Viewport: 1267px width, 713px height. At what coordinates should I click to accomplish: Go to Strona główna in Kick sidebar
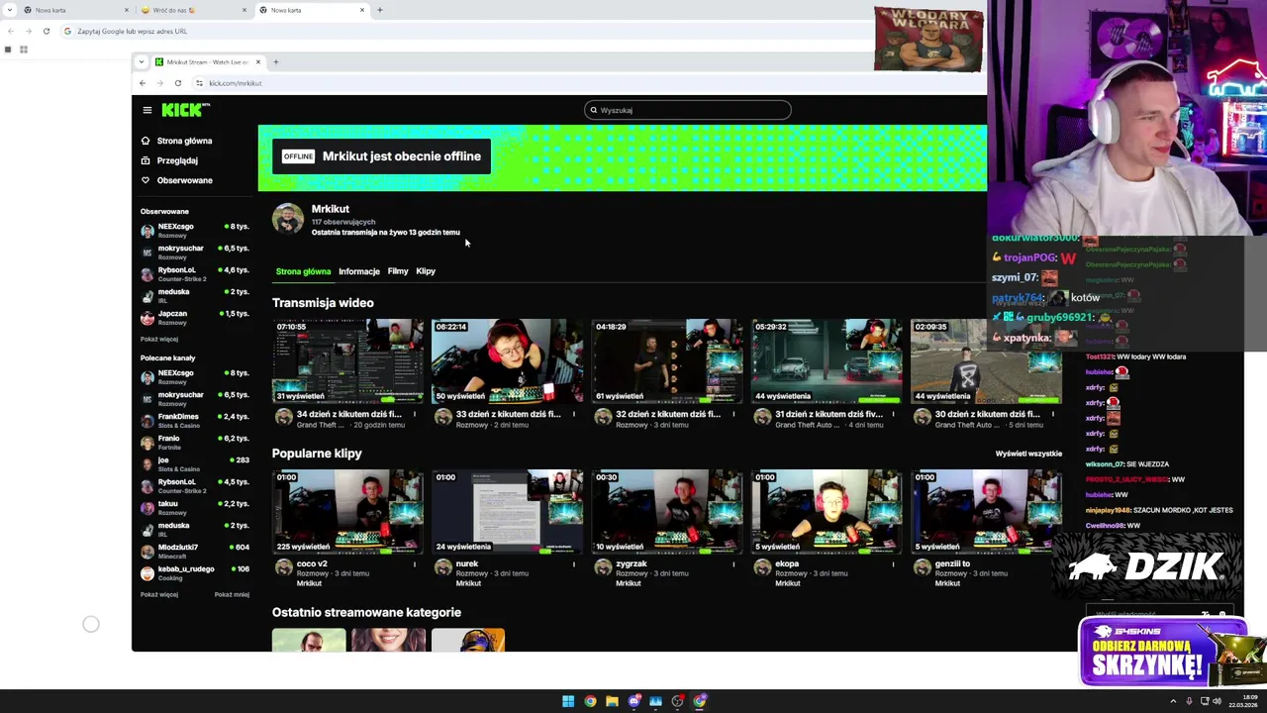[x=184, y=141]
